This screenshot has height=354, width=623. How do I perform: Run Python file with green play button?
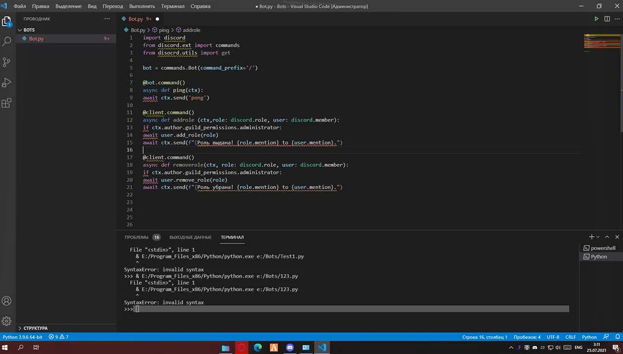[x=596, y=19]
